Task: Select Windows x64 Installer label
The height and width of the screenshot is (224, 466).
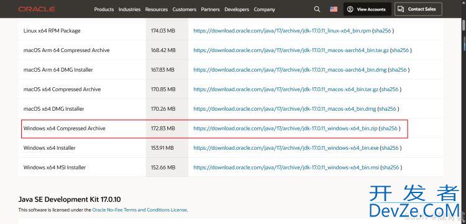Action: tap(50, 148)
